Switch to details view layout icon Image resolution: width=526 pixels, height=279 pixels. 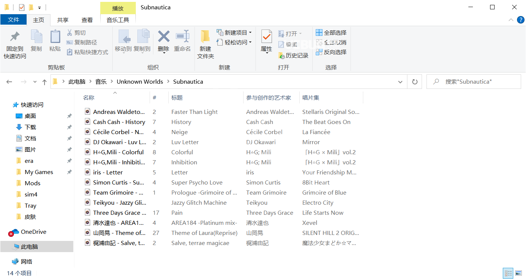(x=508, y=273)
